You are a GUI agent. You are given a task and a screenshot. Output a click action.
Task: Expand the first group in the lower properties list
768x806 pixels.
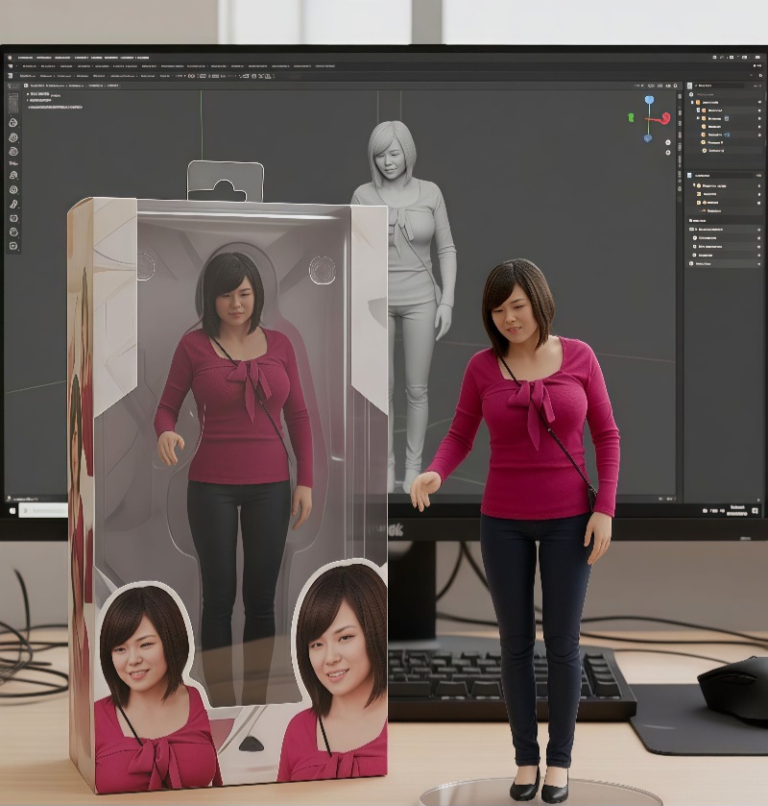pyautogui.click(x=693, y=230)
